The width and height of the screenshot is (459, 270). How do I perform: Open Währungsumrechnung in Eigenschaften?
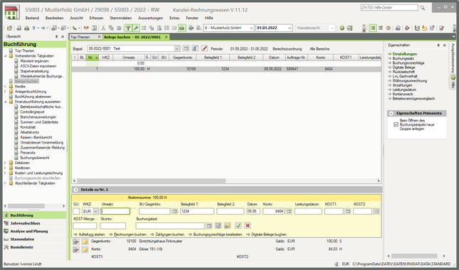409,81
